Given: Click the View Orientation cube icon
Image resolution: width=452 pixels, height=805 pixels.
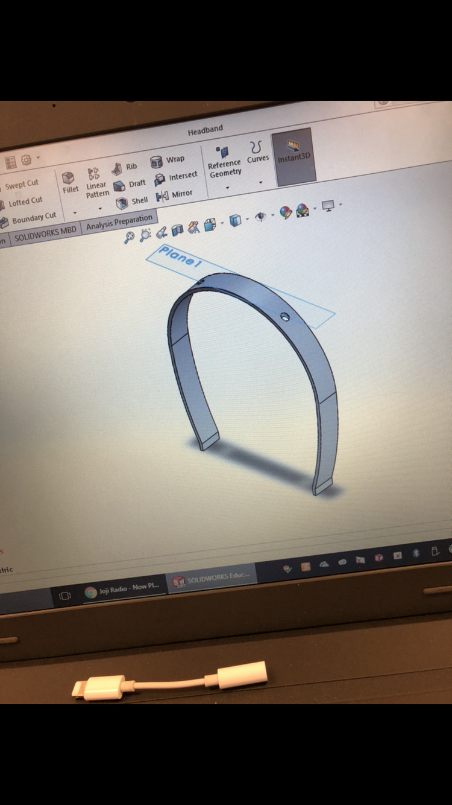Looking at the screenshot, I should (209, 225).
